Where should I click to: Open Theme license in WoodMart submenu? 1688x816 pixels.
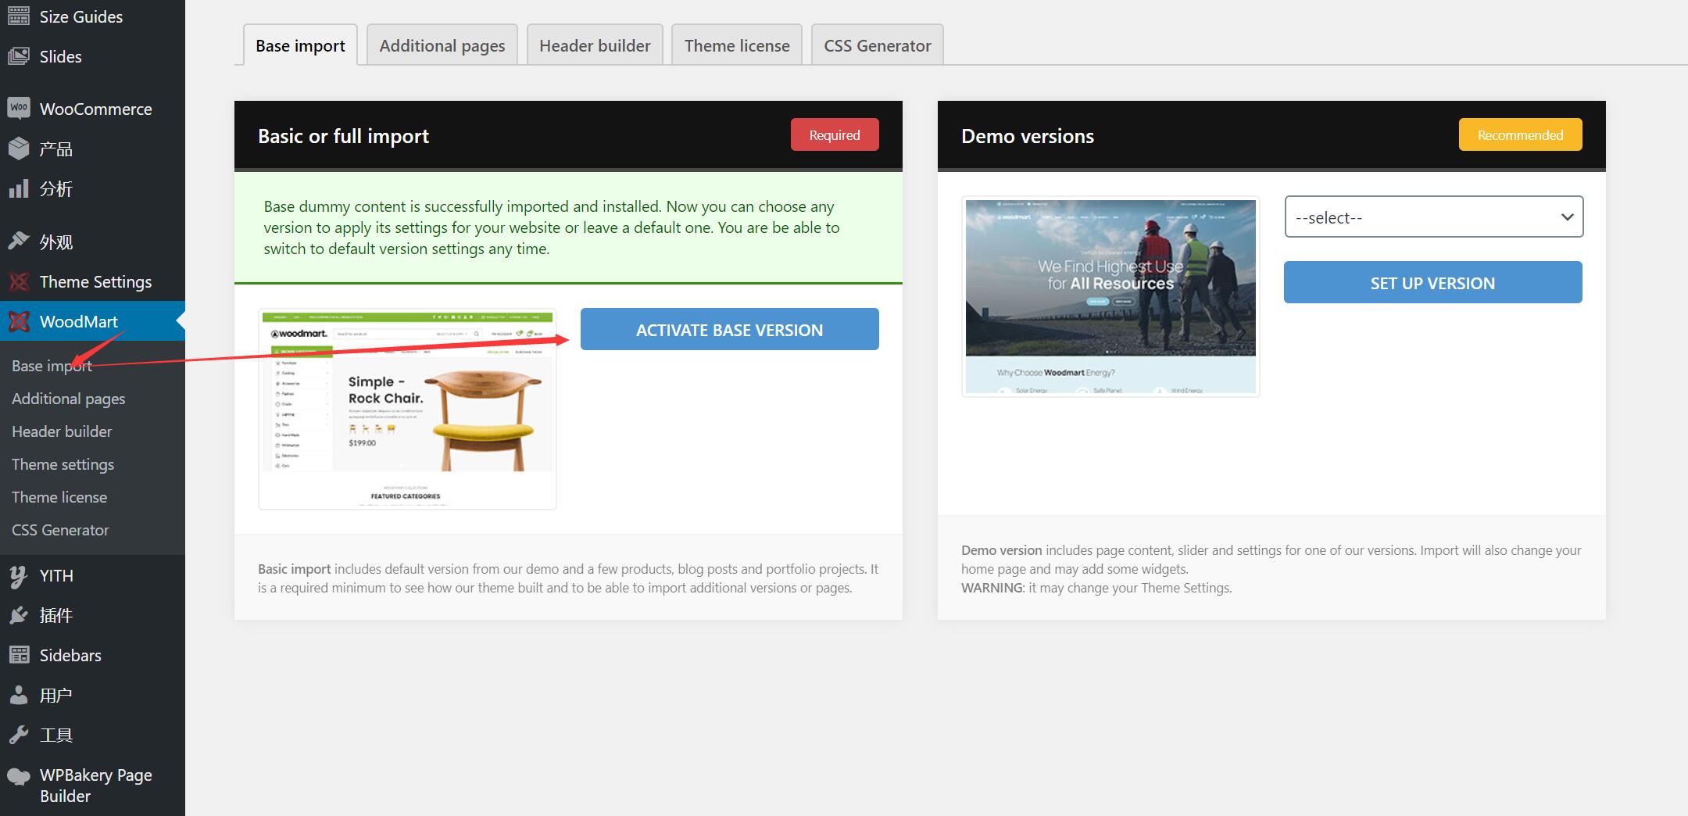(59, 497)
